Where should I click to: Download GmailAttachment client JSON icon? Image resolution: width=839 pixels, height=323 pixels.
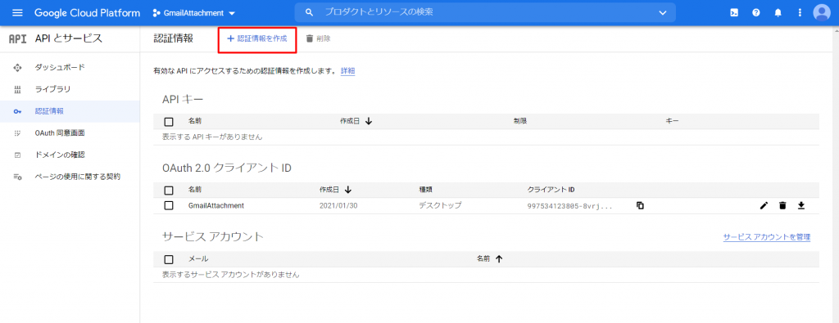point(801,205)
